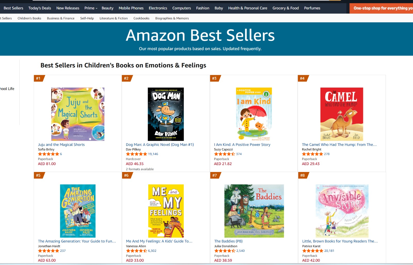This screenshot has height=265, width=413.
Task: Open author Julia Donaldson link
Action: [226, 246]
